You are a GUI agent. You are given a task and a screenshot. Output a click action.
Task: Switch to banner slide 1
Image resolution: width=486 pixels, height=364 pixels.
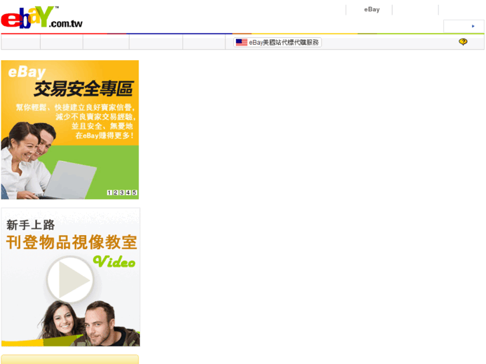click(109, 193)
